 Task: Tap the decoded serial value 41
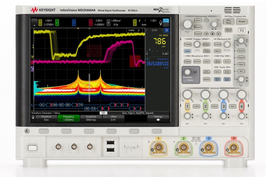pyautogui.click(x=42, y=105)
